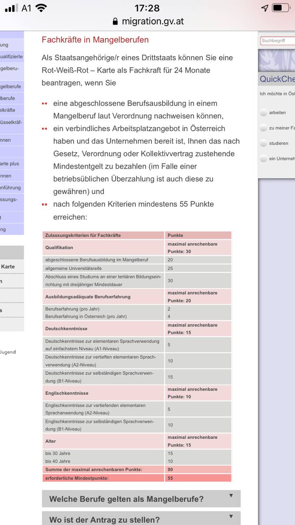Tap the Wi-Fi icon in status bar

[41, 8]
